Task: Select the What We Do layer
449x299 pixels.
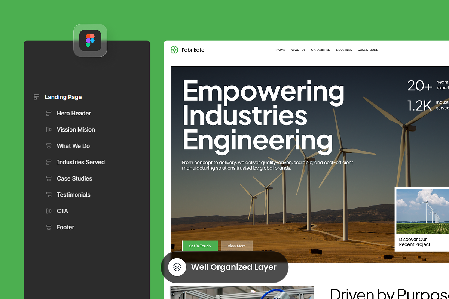Action: pos(73,146)
